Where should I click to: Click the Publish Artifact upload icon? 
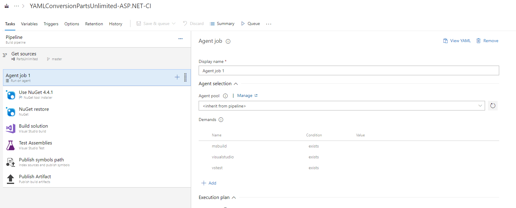click(11, 179)
